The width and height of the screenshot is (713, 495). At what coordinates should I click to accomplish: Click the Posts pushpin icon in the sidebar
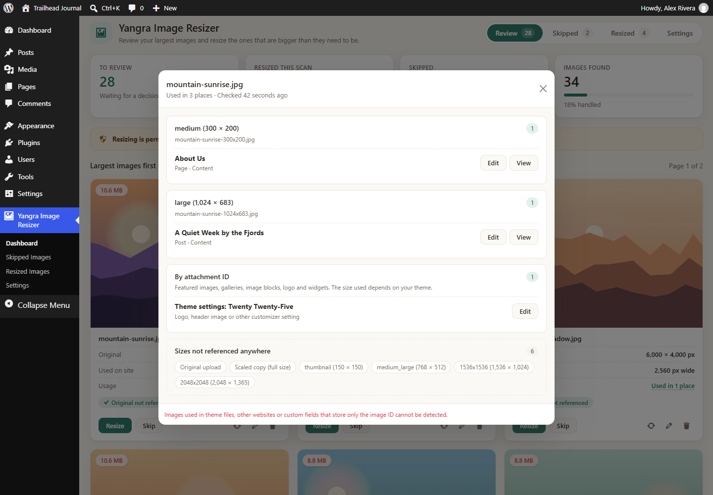pyautogui.click(x=9, y=52)
